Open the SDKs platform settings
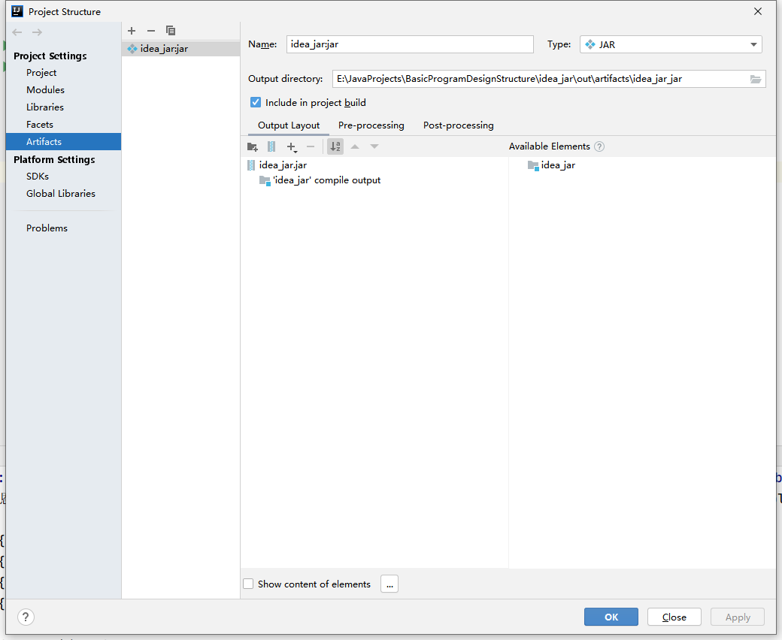 coord(38,177)
